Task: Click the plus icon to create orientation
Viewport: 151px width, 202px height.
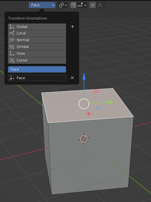Action: click(72, 27)
